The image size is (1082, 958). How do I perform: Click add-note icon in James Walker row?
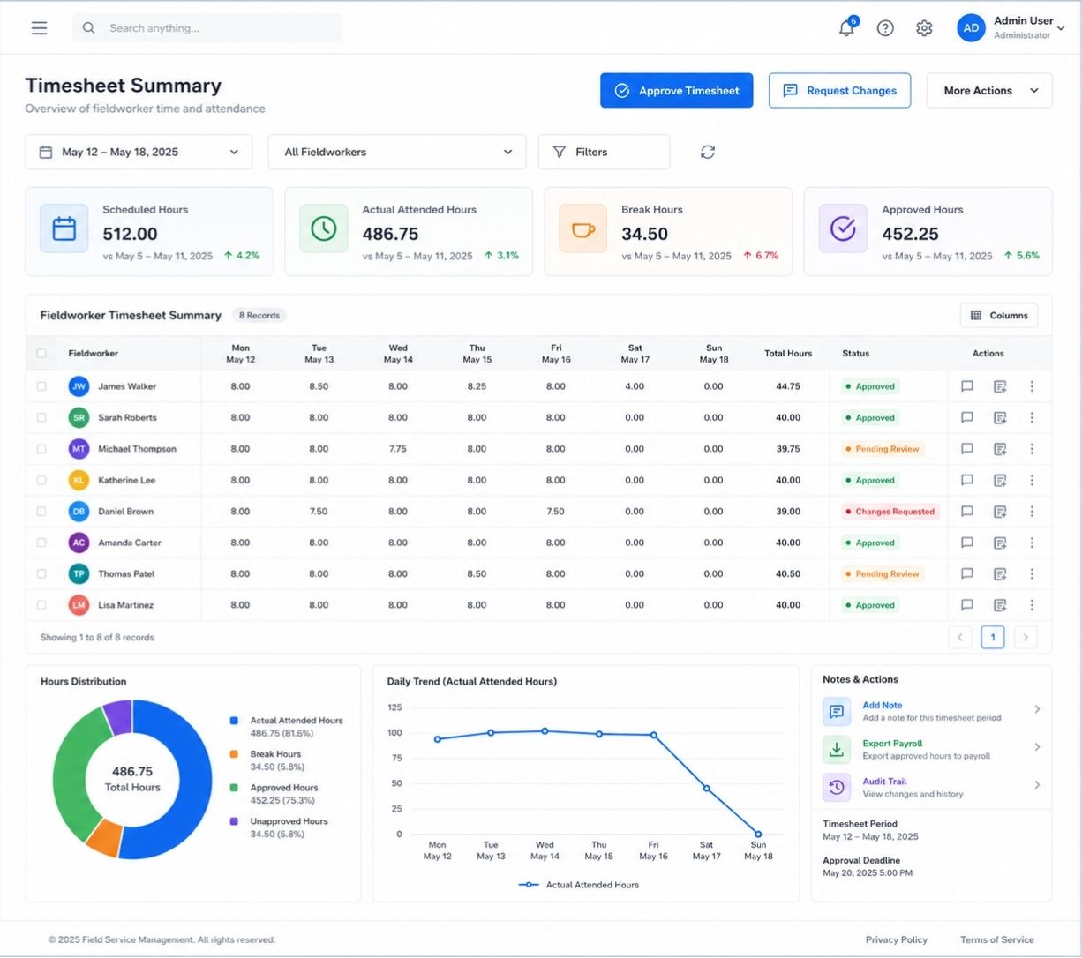[1000, 386]
